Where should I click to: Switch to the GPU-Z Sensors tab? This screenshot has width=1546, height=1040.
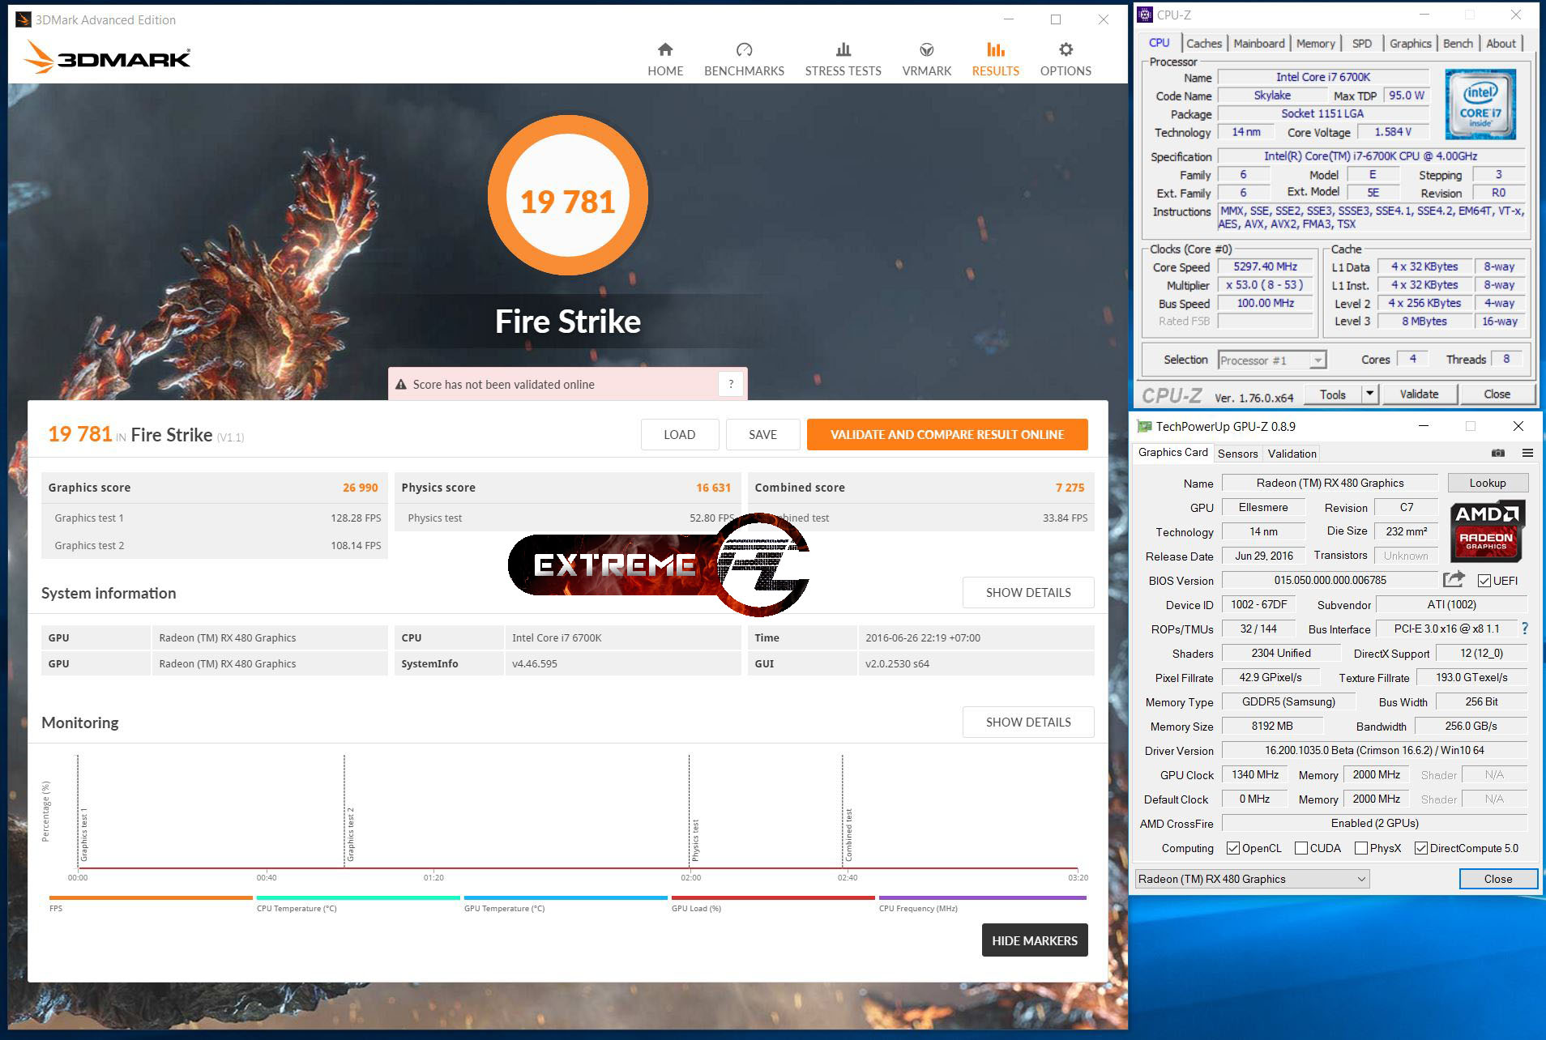click(1237, 454)
